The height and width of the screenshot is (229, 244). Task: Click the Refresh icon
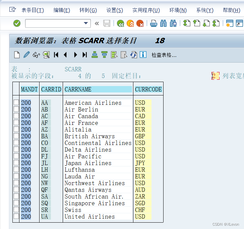tap(134, 55)
